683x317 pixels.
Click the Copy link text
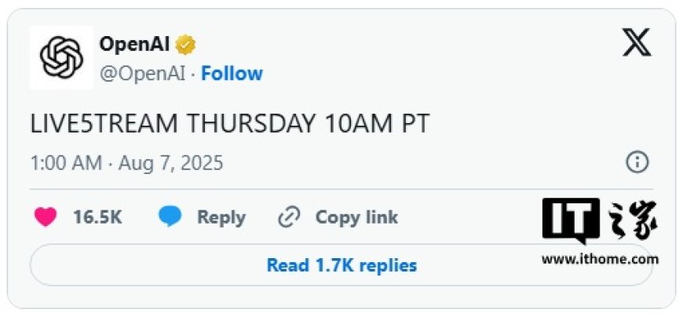(356, 217)
